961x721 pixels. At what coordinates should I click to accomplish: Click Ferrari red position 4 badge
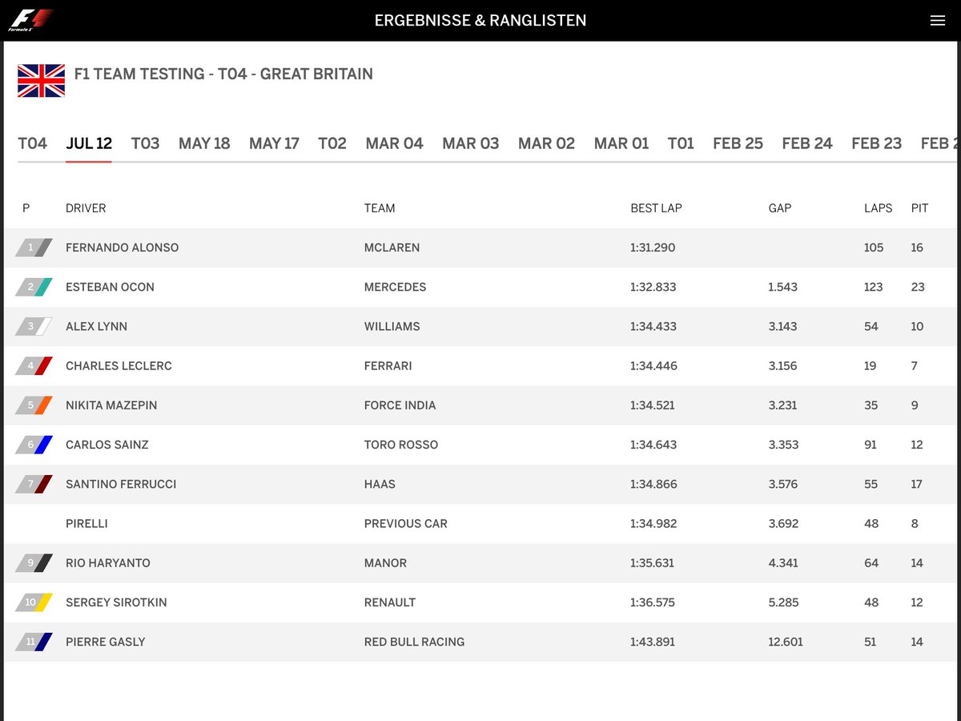pyautogui.click(x=34, y=366)
